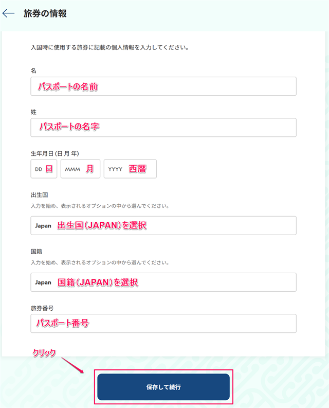Click the passport instruction sentence at top
This screenshot has height=408, width=329.
point(109,48)
